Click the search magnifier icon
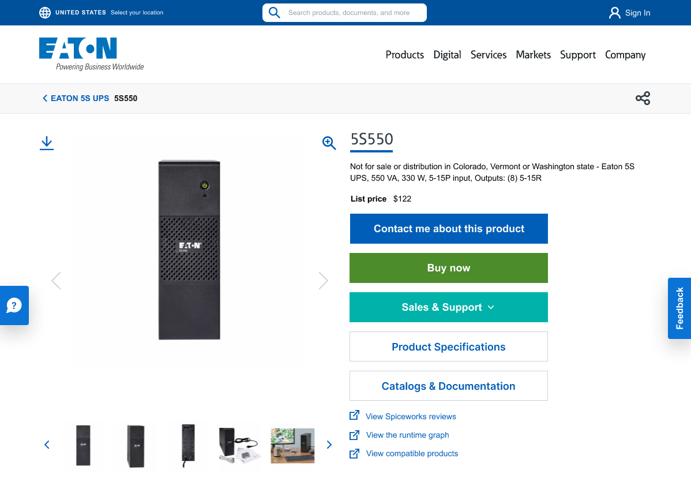Screen dimensions: 691x492 point(273,12)
